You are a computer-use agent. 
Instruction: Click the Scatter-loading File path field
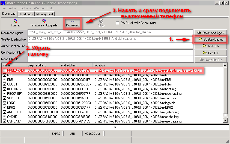click(x=110, y=39)
